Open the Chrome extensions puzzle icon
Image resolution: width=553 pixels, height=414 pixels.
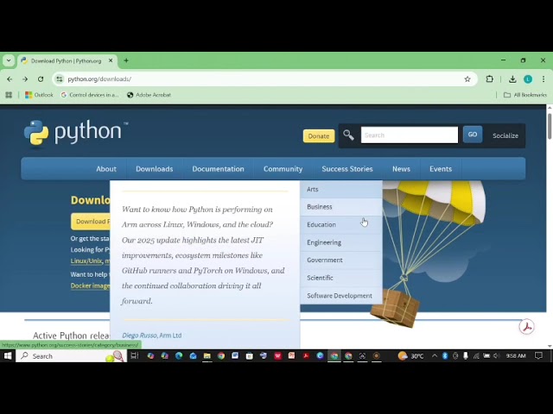pyautogui.click(x=490, y=79)
